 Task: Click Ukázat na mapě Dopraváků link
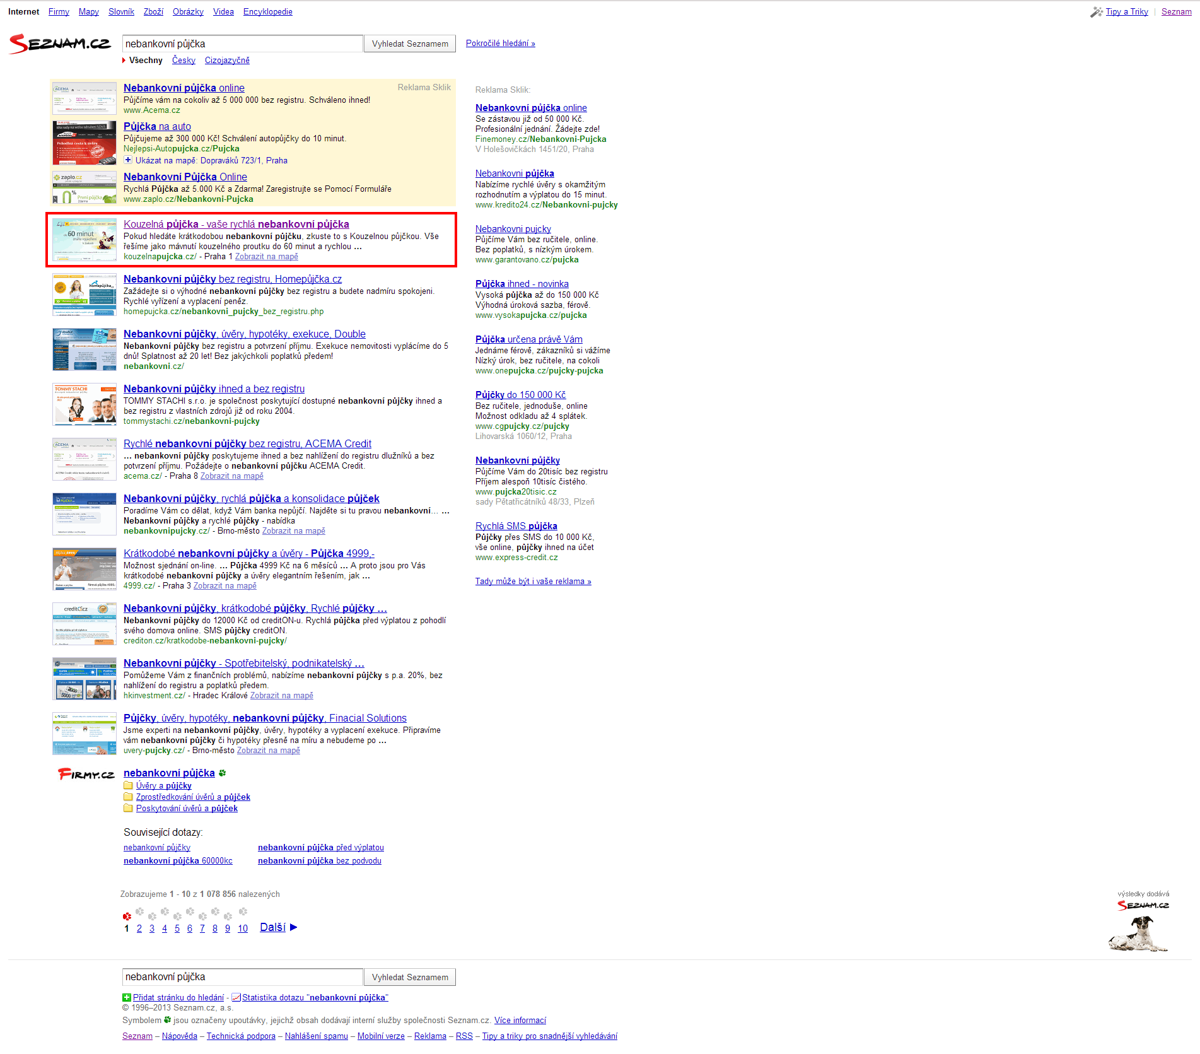211,161
